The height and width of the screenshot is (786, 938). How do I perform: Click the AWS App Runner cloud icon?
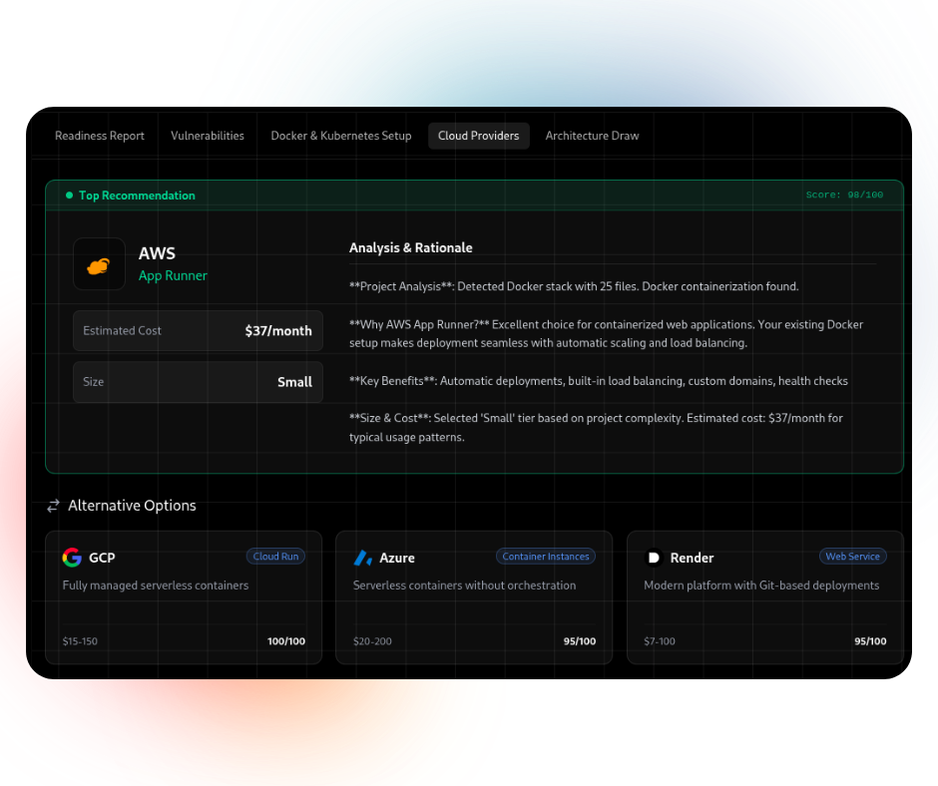[99, 263]
